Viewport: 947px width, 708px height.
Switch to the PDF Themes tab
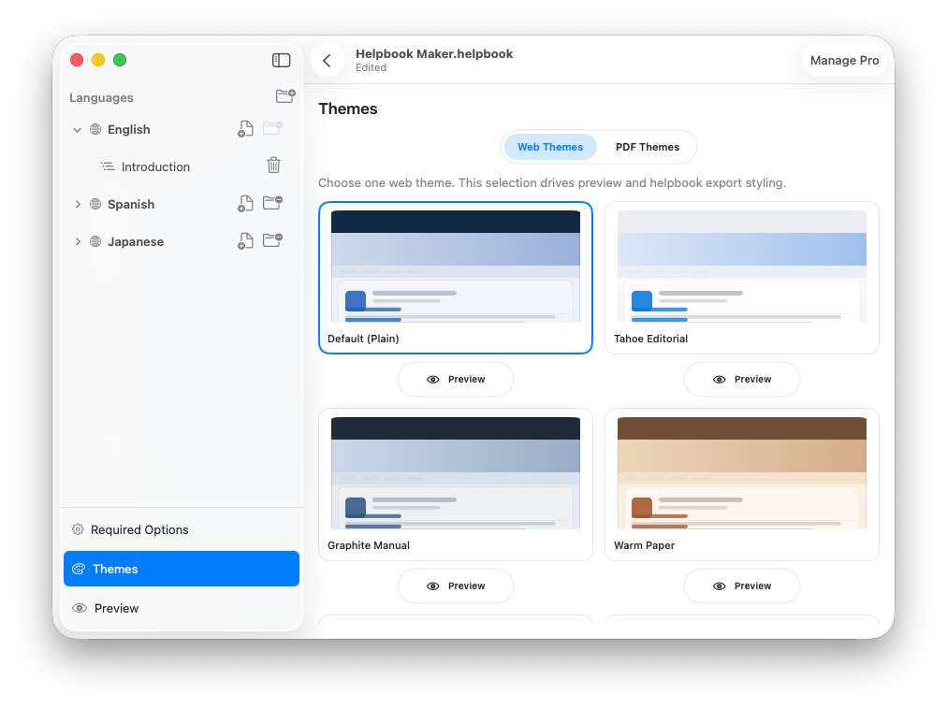[647, 147]
